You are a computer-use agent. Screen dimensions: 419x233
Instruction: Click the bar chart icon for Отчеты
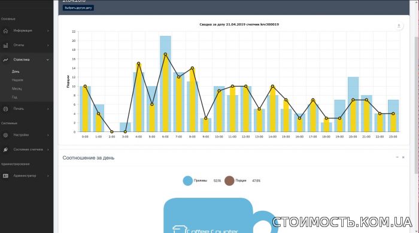tap(5, 45)
